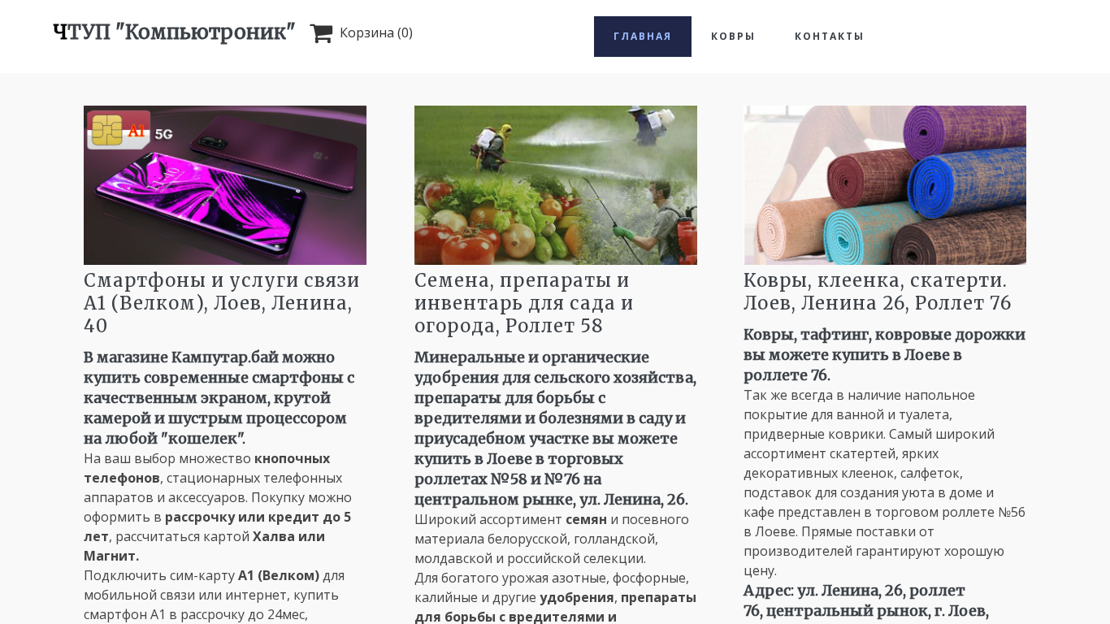Viewport: 1110px width, 624px height.
Task: Click the A1 (Велком) sim-card bold text
Action: (x=279, y=575)
